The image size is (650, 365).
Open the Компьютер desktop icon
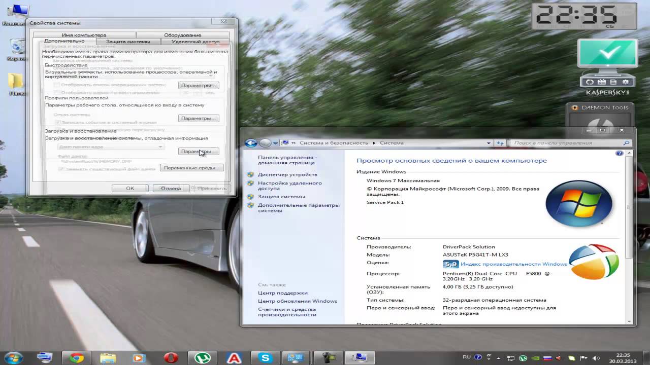coord(16,14)
